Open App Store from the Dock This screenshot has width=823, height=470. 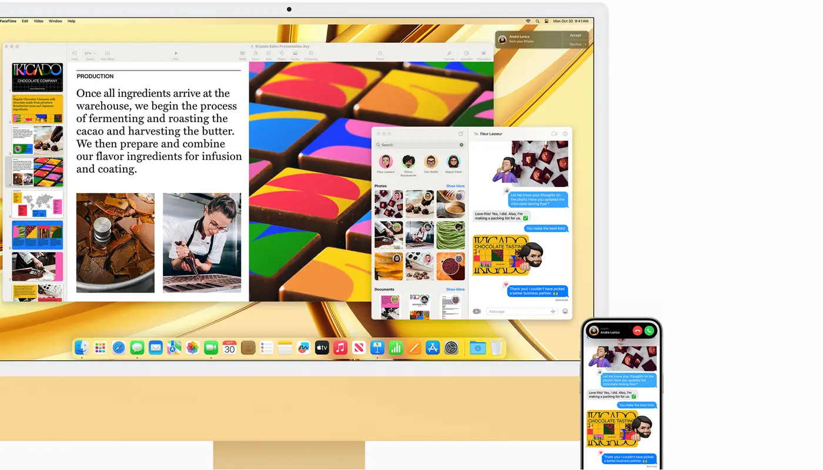tap(433, 348)
